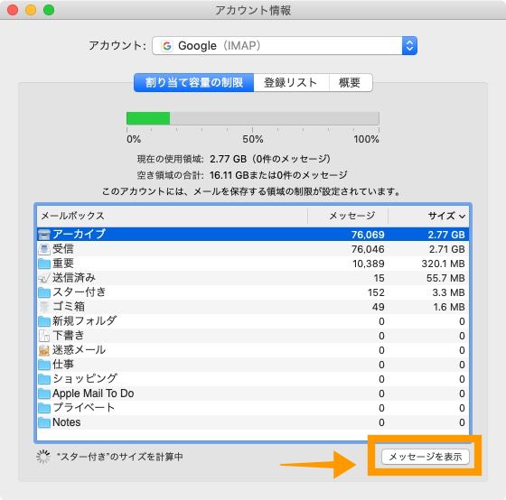Select the Notes mailbox name
The width and height of the screenshot is (506, 500).
[x=67, y=422]
